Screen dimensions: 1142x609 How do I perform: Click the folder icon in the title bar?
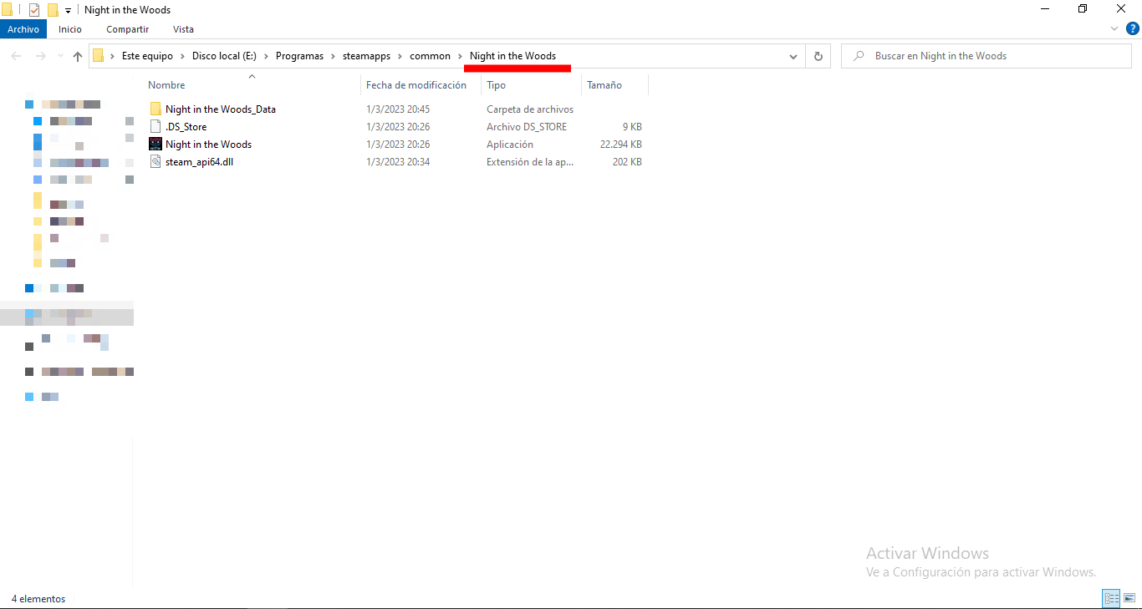pyautogui.click(x=7, y=10)
